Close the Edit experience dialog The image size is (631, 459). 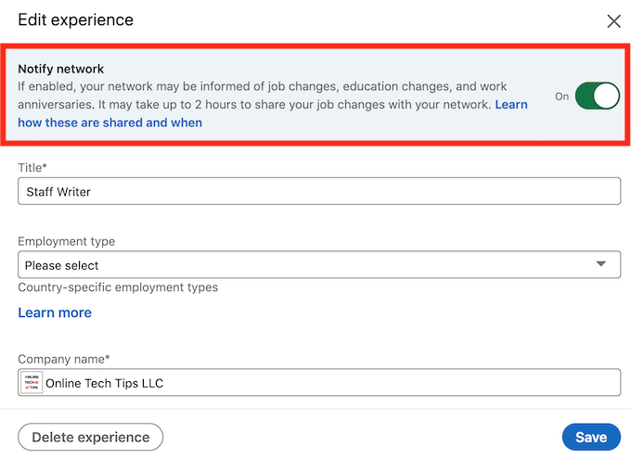pos(613,21)
